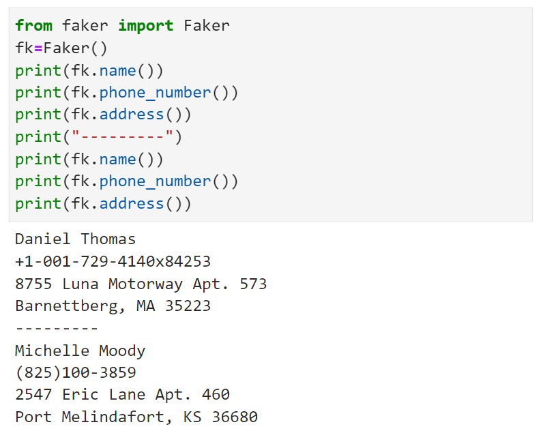Click 'Port Melindafort, KS 36680' line
Image resolution: width=543 pixels, height=431 pixels.
coord(136,417)
